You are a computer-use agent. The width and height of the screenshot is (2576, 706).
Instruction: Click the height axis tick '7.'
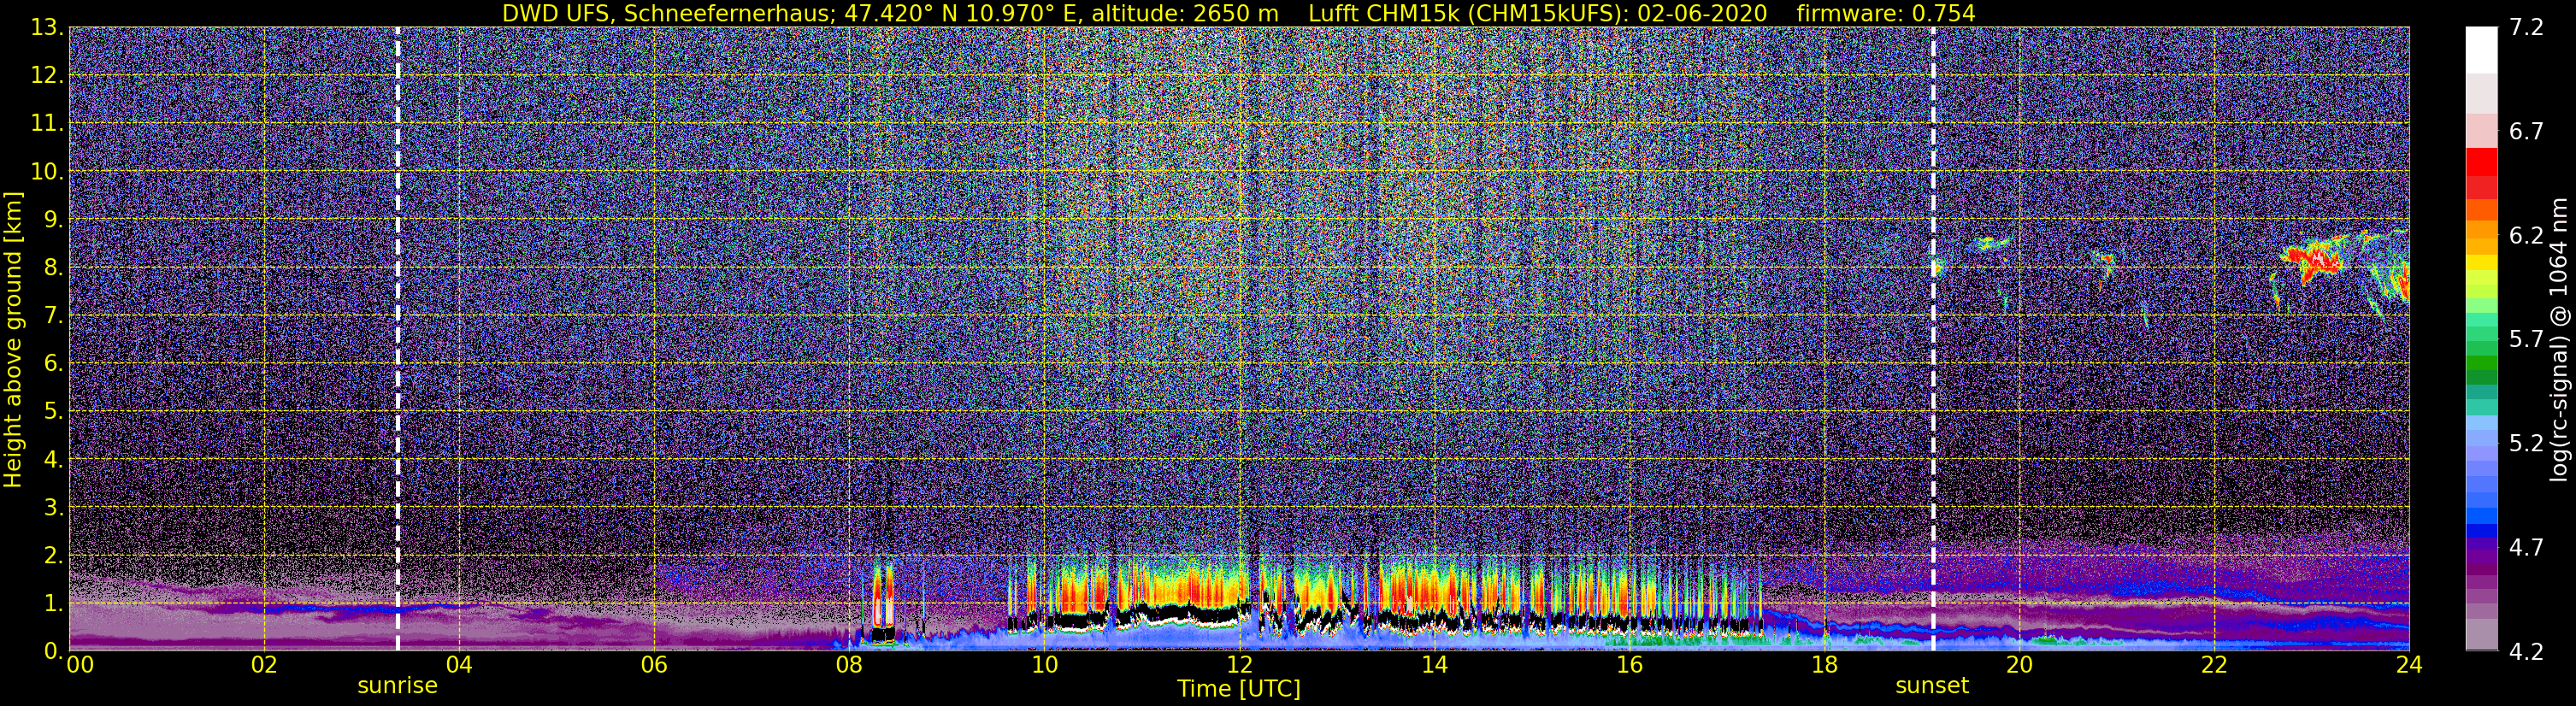click(x=53, y=316)
